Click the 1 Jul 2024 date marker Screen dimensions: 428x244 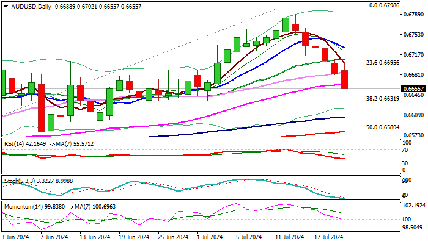click(x=210, y=237)
